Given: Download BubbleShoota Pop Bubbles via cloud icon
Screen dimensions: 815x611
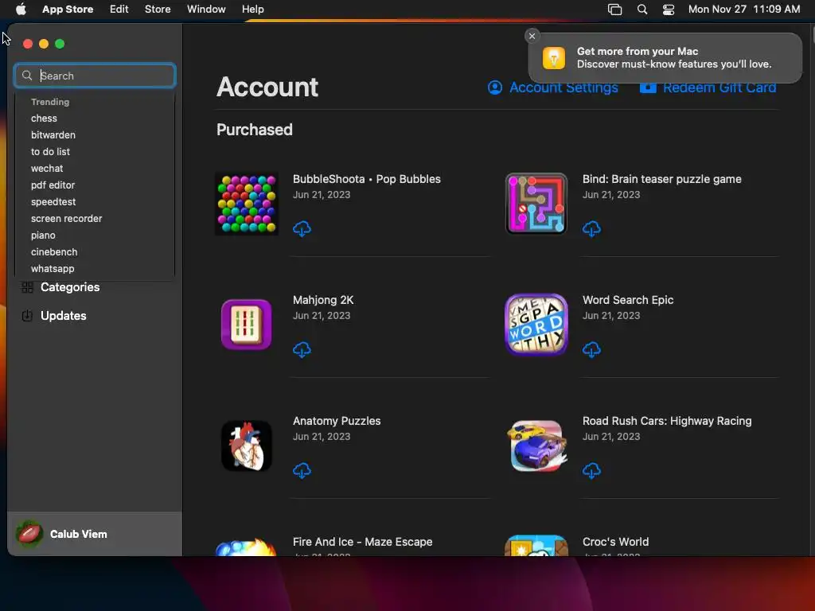Looking at the screenshot, I should tap(302, 228).
